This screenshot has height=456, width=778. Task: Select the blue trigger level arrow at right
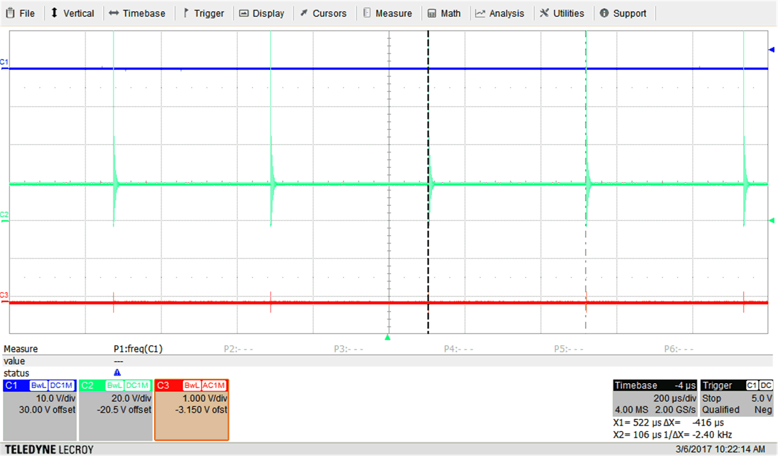pyautogui.click(x=772, y=51)
